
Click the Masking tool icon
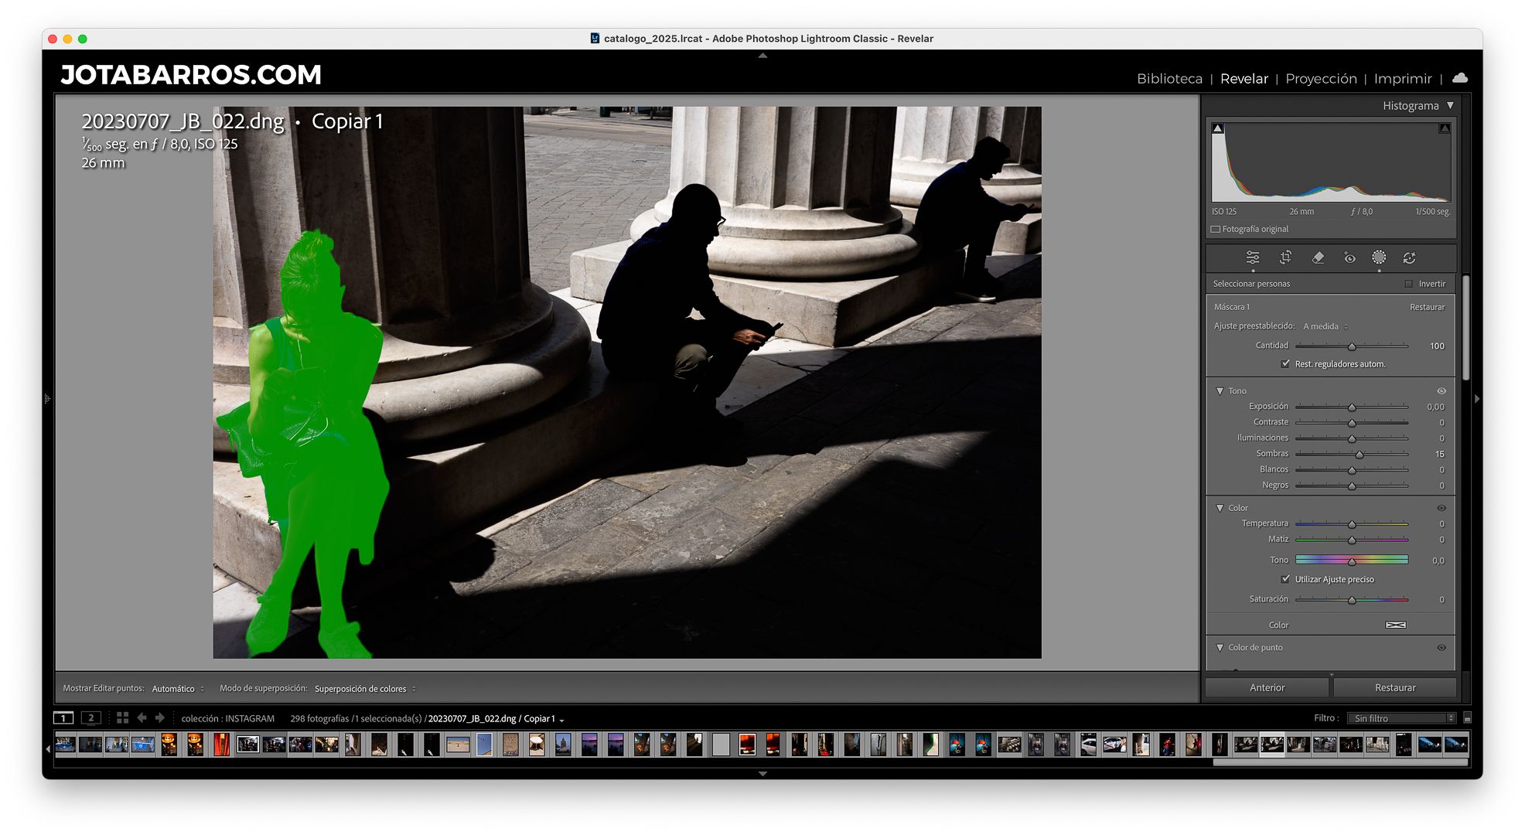coord(1379,258)
